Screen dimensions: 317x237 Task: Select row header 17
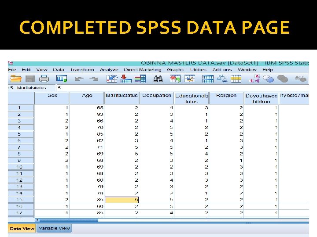click(21, 213)
